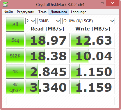Start the Seq benchmark test
The width and height of the screenshot is (121, 110).
(15, 40)
